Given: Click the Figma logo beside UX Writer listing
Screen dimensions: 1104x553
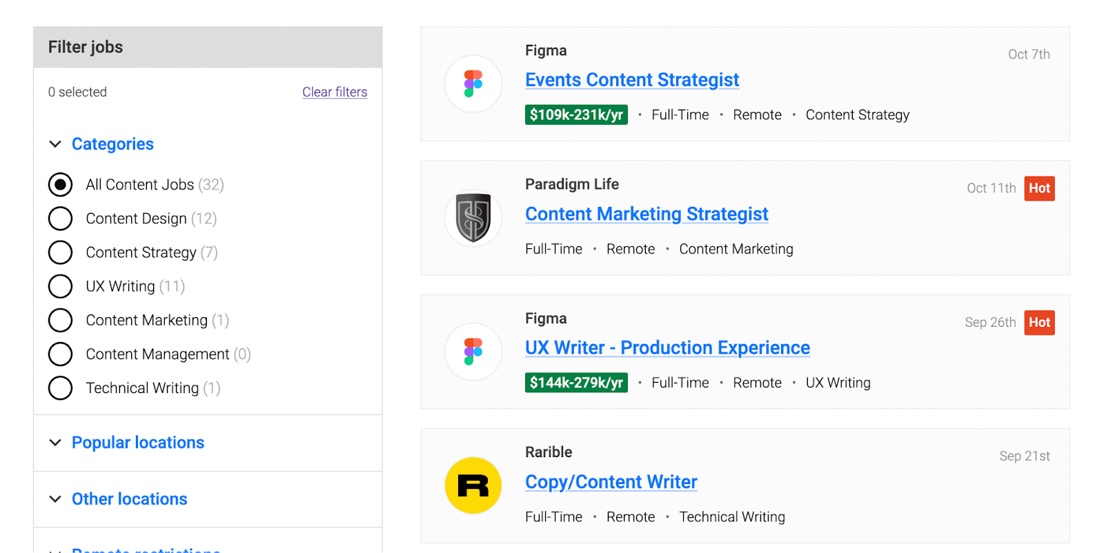Looking at the screenshot, I should point(473,352).
